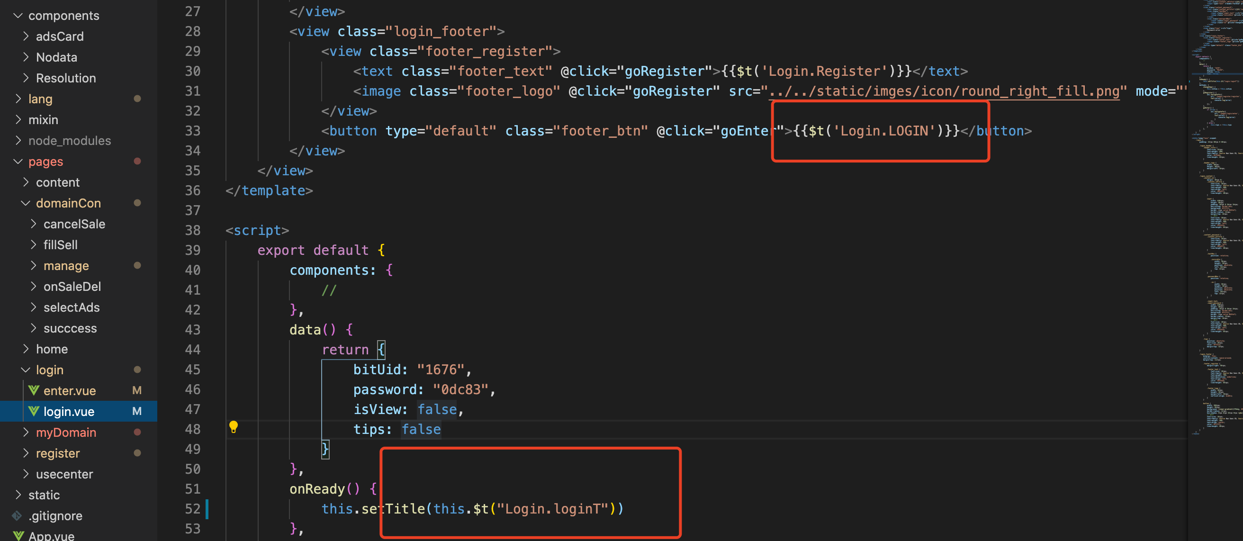
Task: Open the register folder
Action: (x=58, y=453)
